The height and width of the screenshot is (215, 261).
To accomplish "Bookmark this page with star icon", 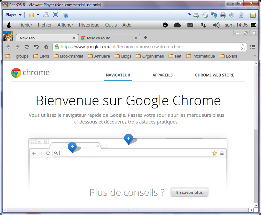I will click(242, 47).
